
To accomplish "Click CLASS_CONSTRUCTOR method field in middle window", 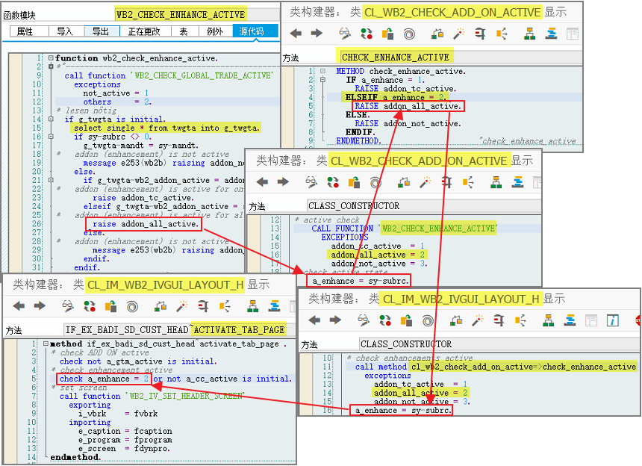I will 424,205.
